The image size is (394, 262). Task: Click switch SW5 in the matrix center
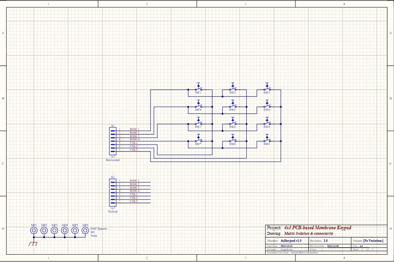point(233,106)
